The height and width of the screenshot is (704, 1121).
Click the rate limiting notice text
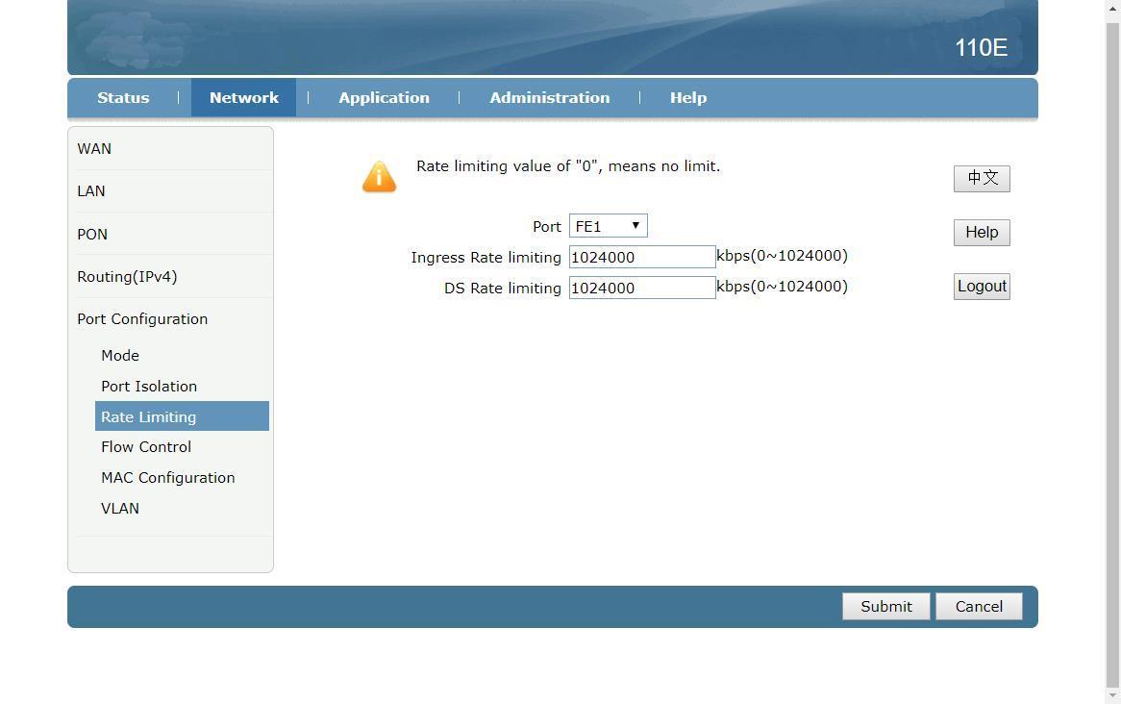click(x=568, y=166)
